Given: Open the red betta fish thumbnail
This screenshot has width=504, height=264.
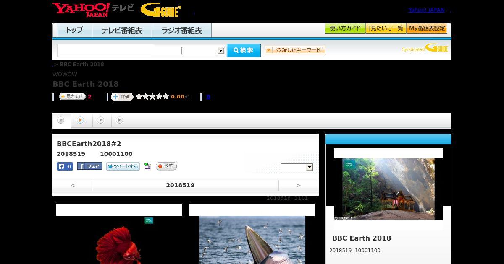Looking at the screenshot, I should pyautogui.click(x=119, y=240).
